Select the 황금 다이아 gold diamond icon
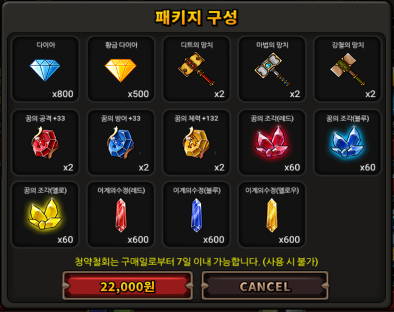This screenshot has height=312, width=394. (120, 70)
